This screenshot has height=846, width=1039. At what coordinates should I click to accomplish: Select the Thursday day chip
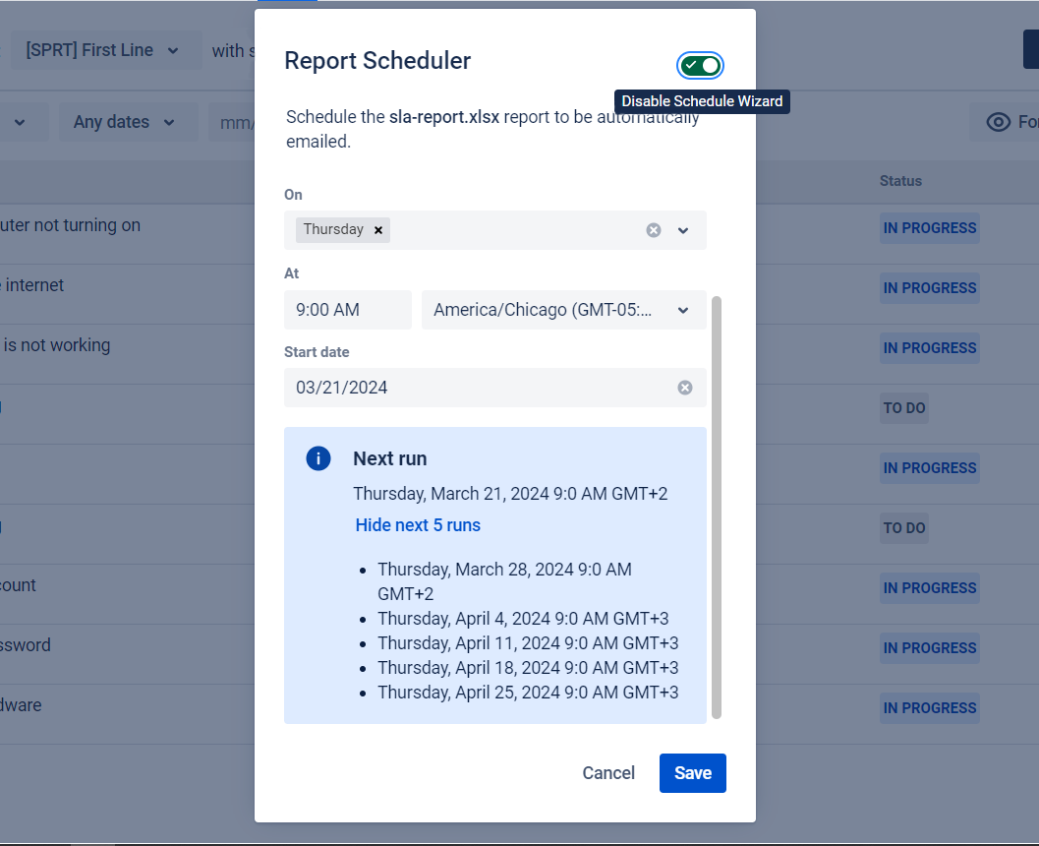pos(333,230)
